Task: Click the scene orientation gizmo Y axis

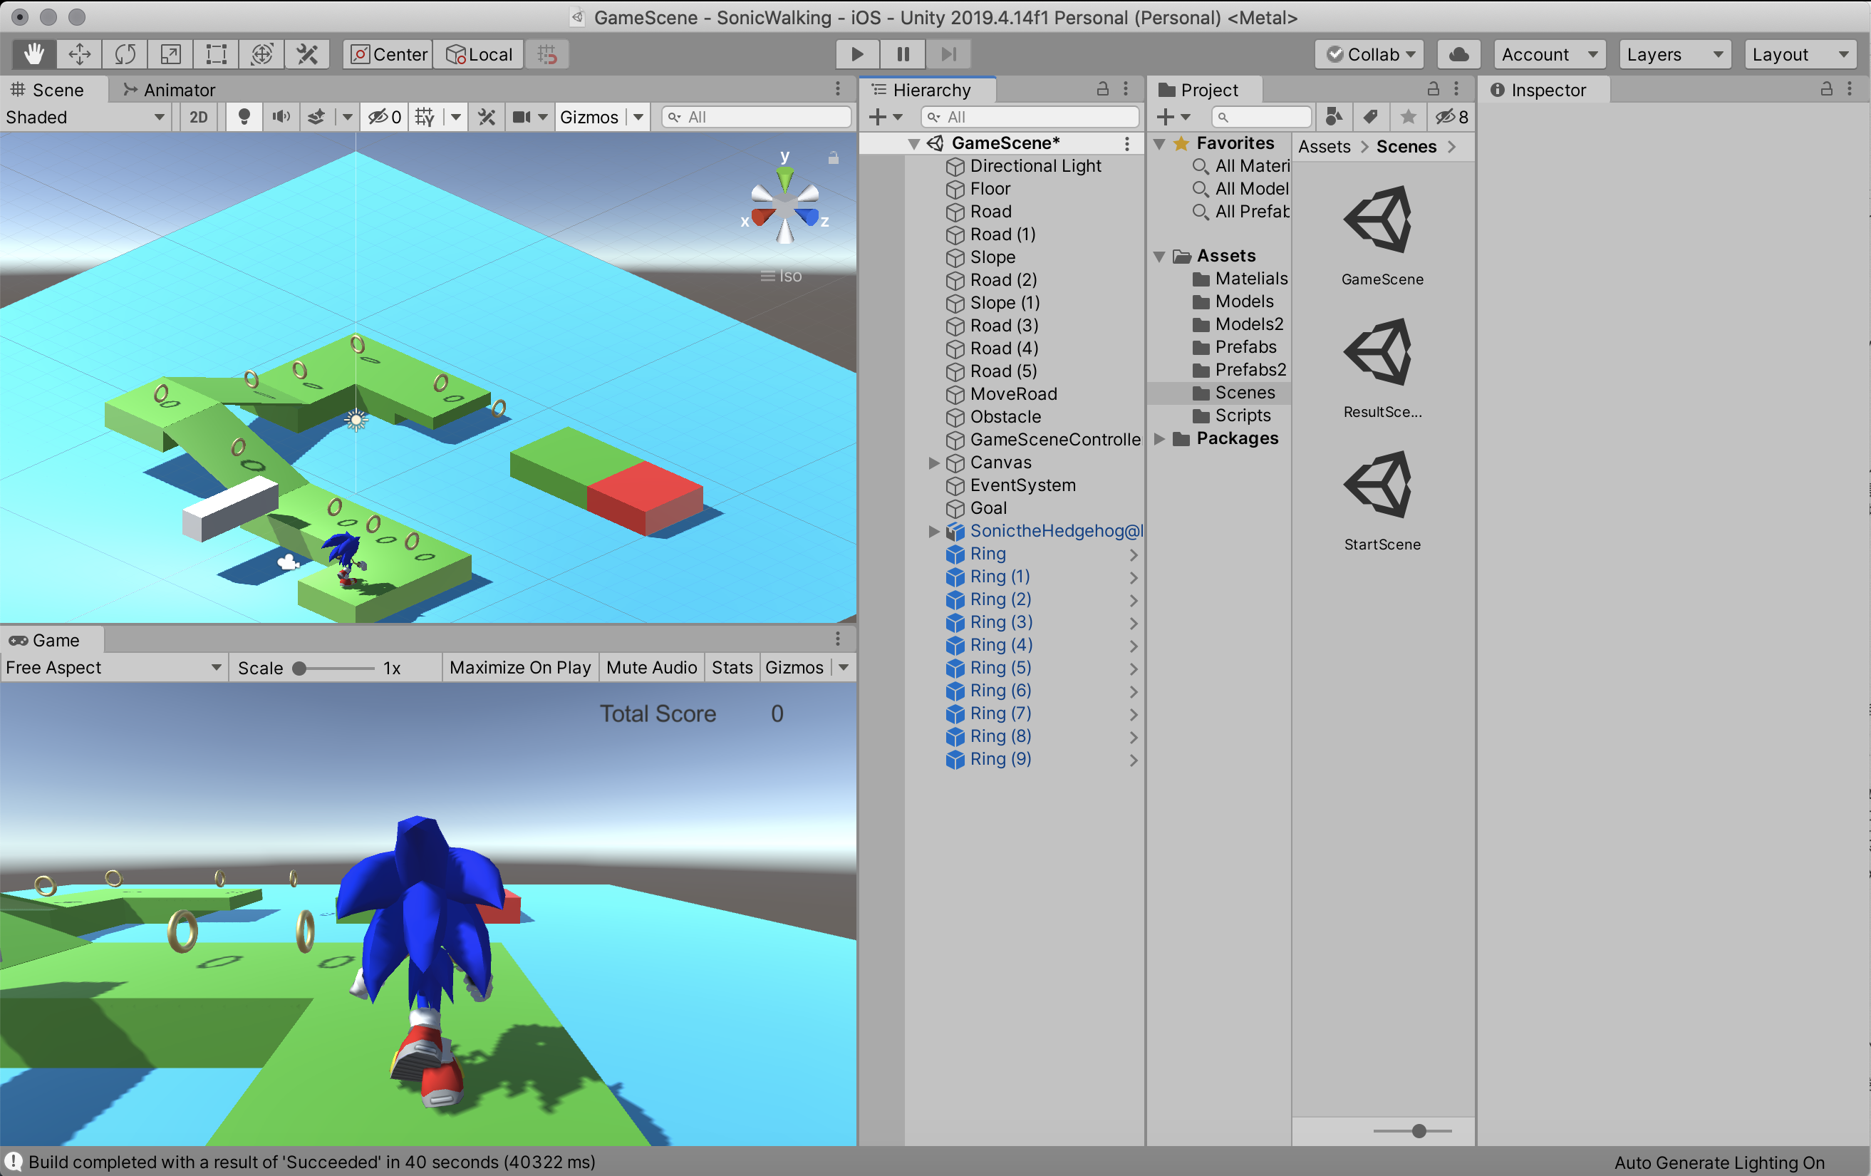Action: pyautogui.click(x=784, y=177)
